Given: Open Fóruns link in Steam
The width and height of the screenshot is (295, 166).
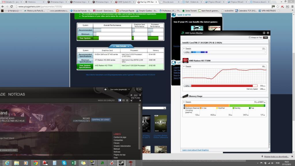Looking at the screenshot, I should [x=116, y=143].
